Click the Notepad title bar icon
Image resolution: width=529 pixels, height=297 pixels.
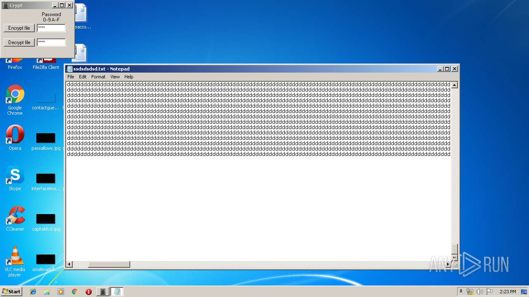coord(70,69)
